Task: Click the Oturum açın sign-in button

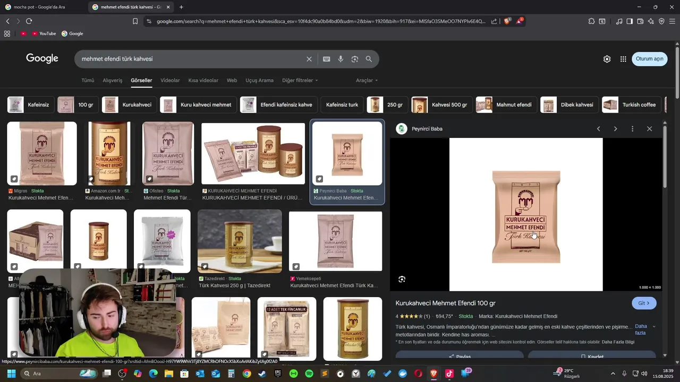Action: point(650,59)
